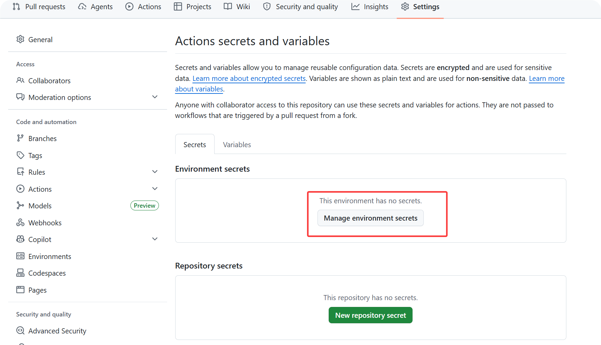Select the Settings tab label

(x=426, y=6)
